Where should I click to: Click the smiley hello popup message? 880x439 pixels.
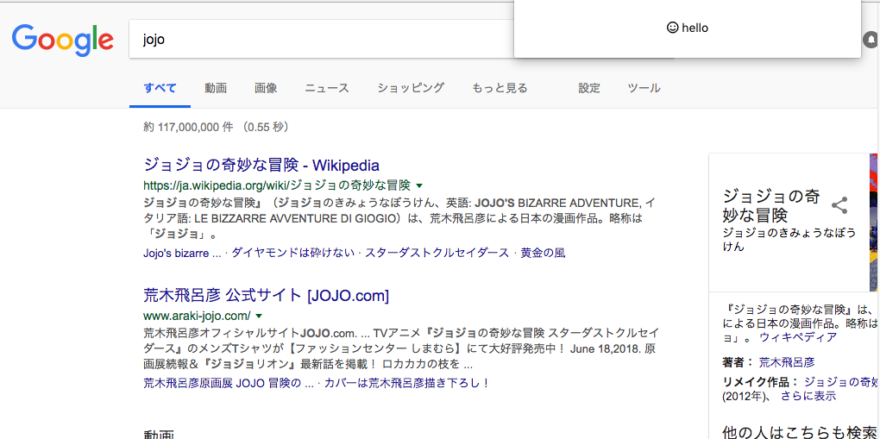687,28
